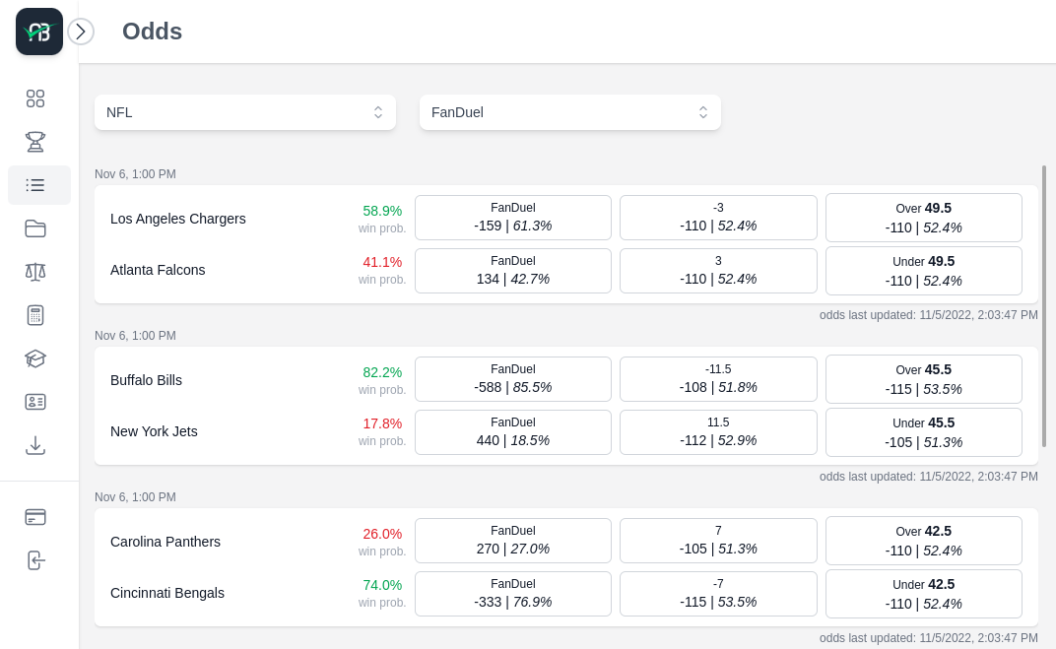Click odds last updated text under Bills game
Image resolution: width=1056 pixels, height=649 pixels.
coord(929,477)
